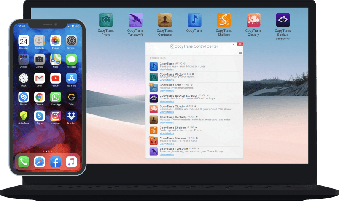The image size is (339, 201).
Task: Open the GuitarTuna app on the iPhone
Action: [24, 116]
